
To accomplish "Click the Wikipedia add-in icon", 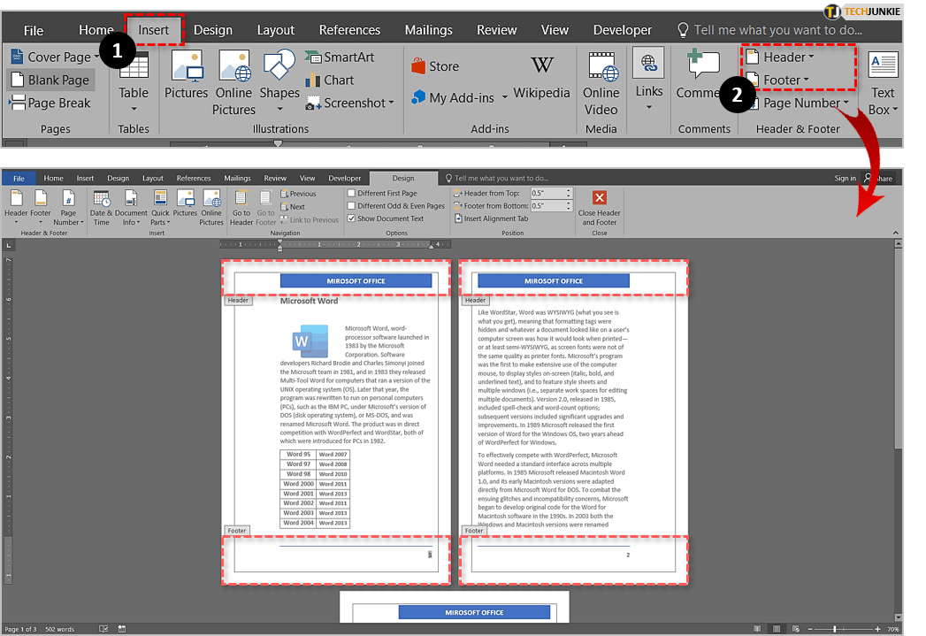I will tap(541, 66).
